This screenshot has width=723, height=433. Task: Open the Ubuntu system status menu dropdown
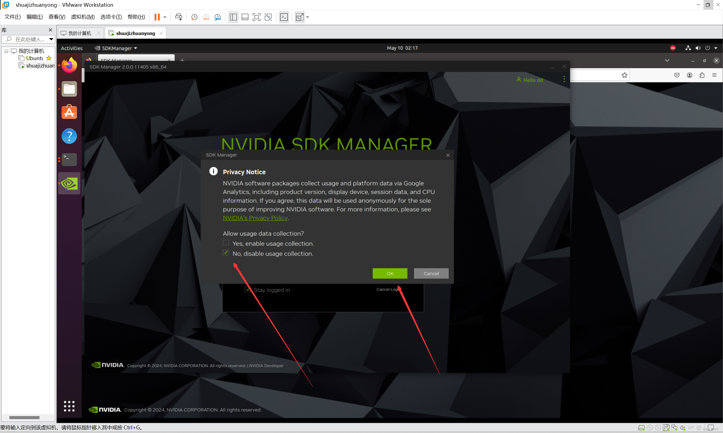[716, 48]
